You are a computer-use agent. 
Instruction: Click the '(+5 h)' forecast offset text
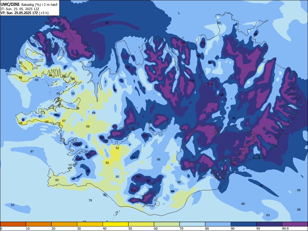tap(44, 13)
